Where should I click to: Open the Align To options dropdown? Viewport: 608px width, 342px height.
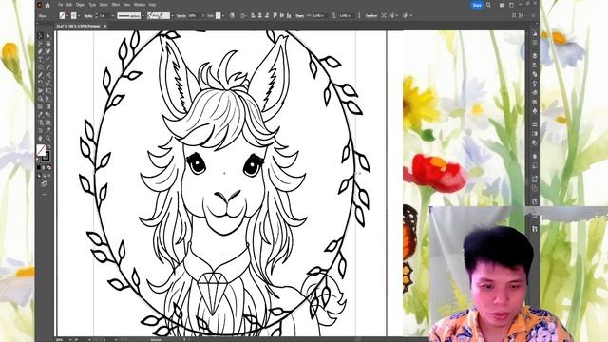[243, 15]
